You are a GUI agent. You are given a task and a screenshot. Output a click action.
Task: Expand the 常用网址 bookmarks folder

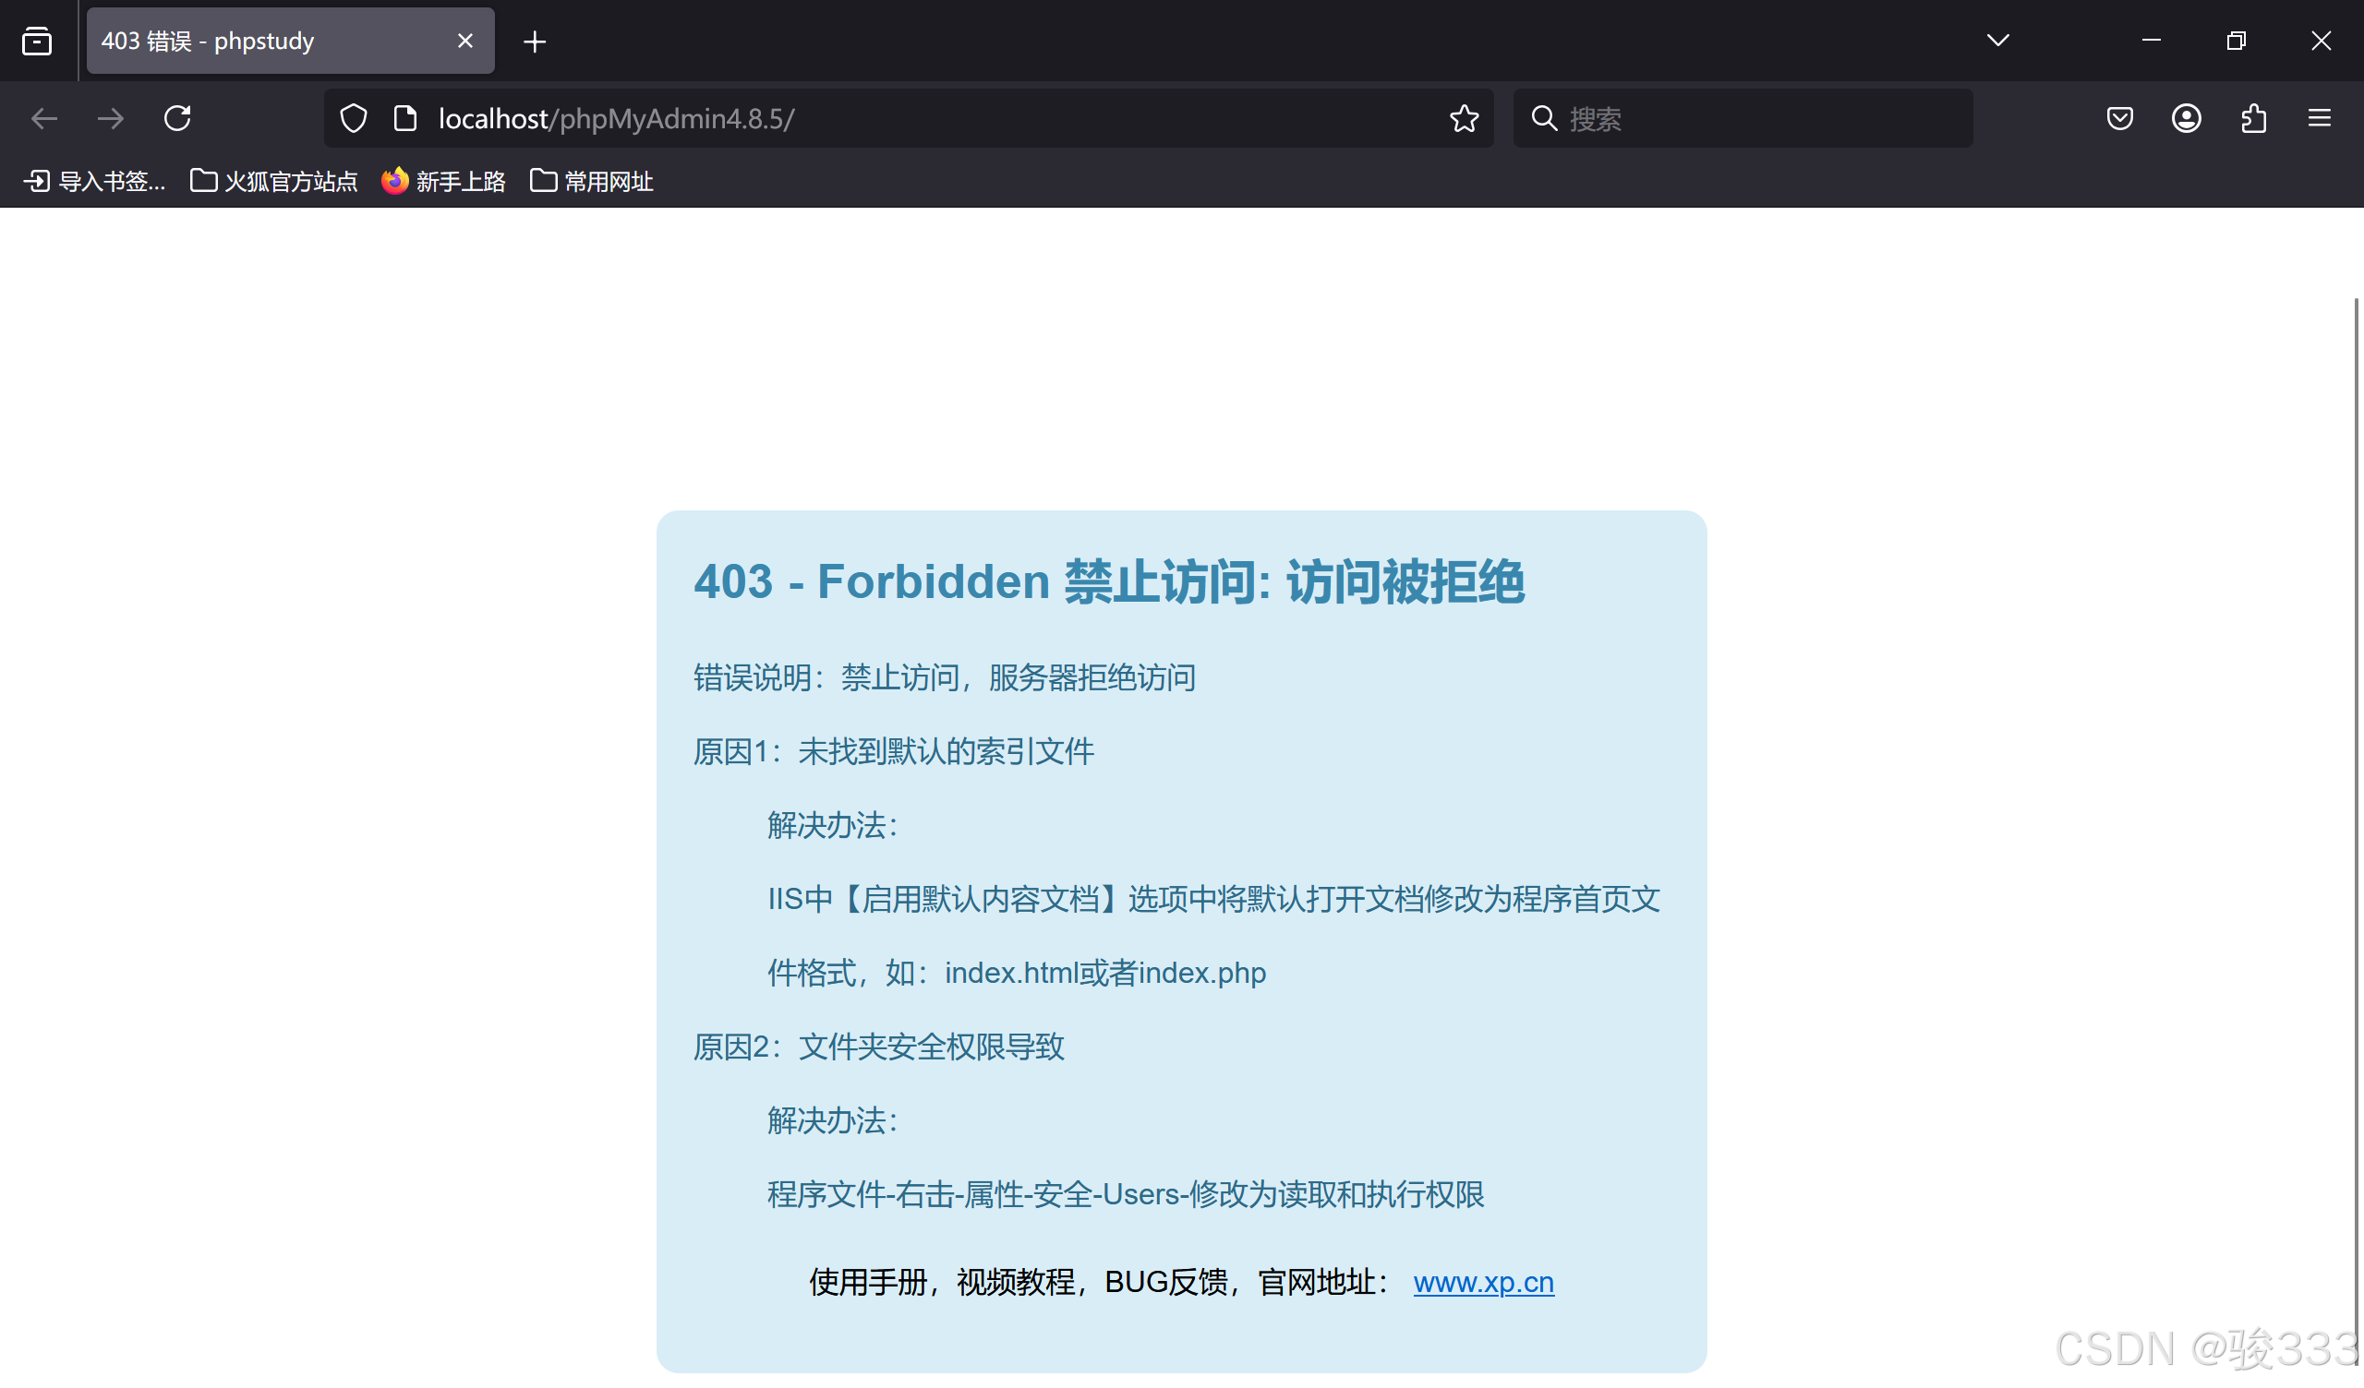click(x=591, y=180)
